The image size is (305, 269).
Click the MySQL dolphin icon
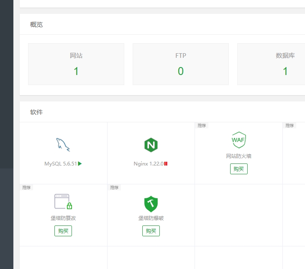[x=63, y=145]
